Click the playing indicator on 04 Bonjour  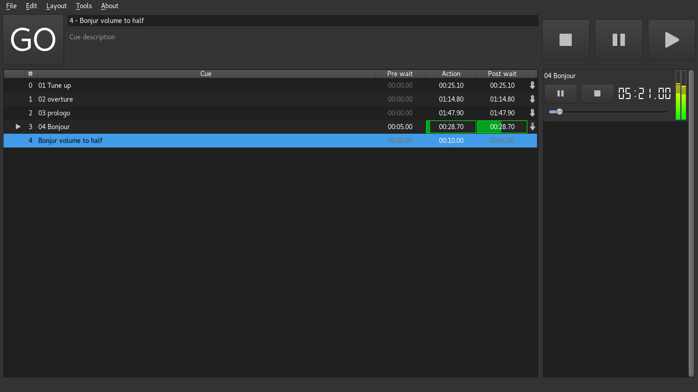[18, 127]
